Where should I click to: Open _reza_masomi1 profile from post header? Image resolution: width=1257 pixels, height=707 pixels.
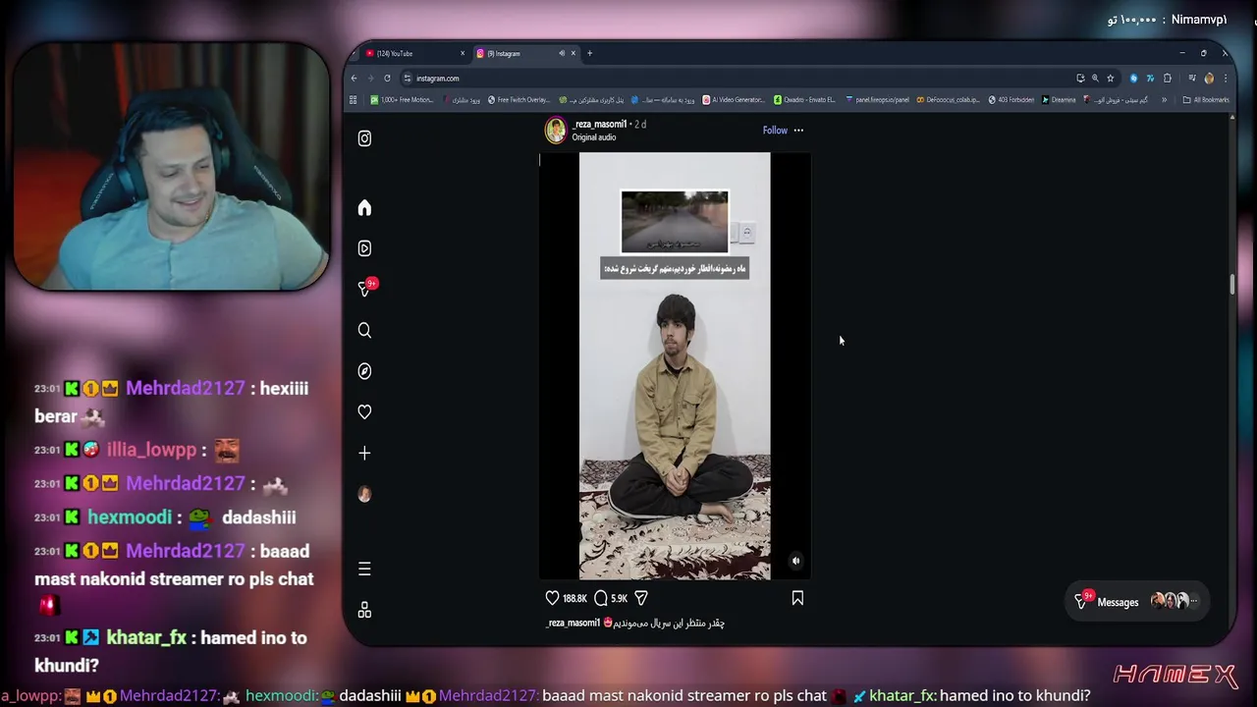point(599,125)
